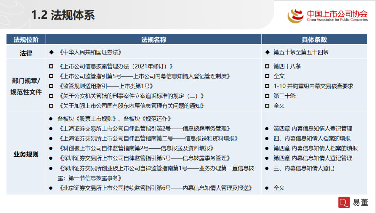Check the box before 《上市公司信息披露管理办法（2021年修订）》
This screenshot has height=213, width=376.
pos(51,67)
